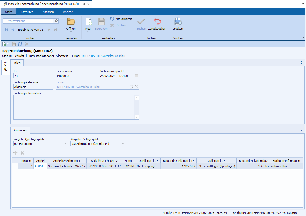Expand the Vorgabe Quelllagerplatz dropdown
306x216 pixels.
[x=66, y=144]
